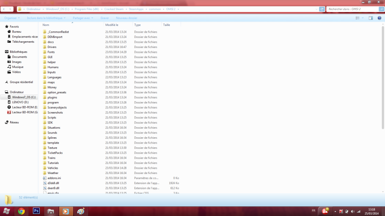Select the dxen9.dll file icon
The height and width of the screenshot is (216, 385).
pyautogui.click(x=44, y=188)
